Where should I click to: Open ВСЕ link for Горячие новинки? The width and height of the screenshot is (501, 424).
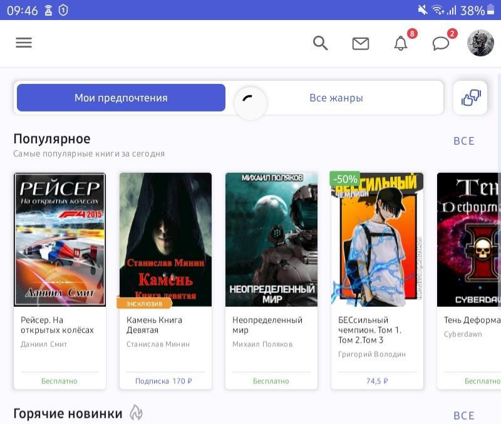tap(464, 416)
